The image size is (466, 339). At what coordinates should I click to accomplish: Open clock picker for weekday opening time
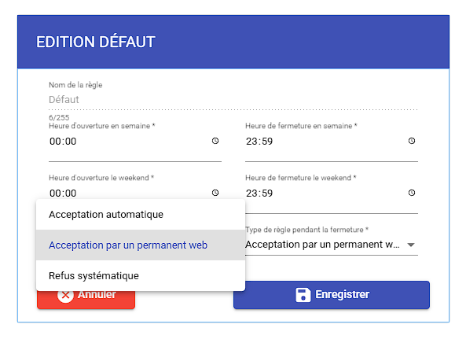[x=215, y=141]
